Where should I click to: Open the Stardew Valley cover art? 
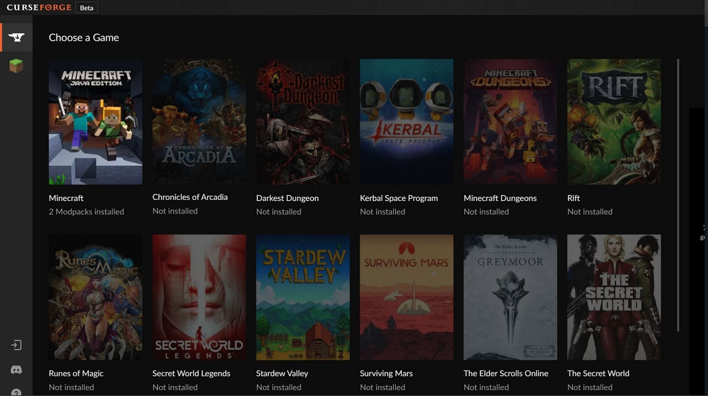pyautogui.click(x=303, y=297)
